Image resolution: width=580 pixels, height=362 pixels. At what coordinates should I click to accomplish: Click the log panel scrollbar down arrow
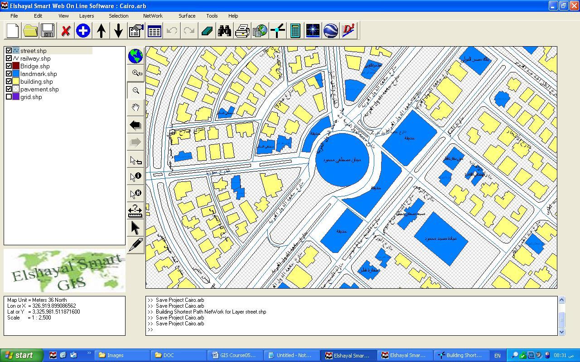(x=562, y=332)
